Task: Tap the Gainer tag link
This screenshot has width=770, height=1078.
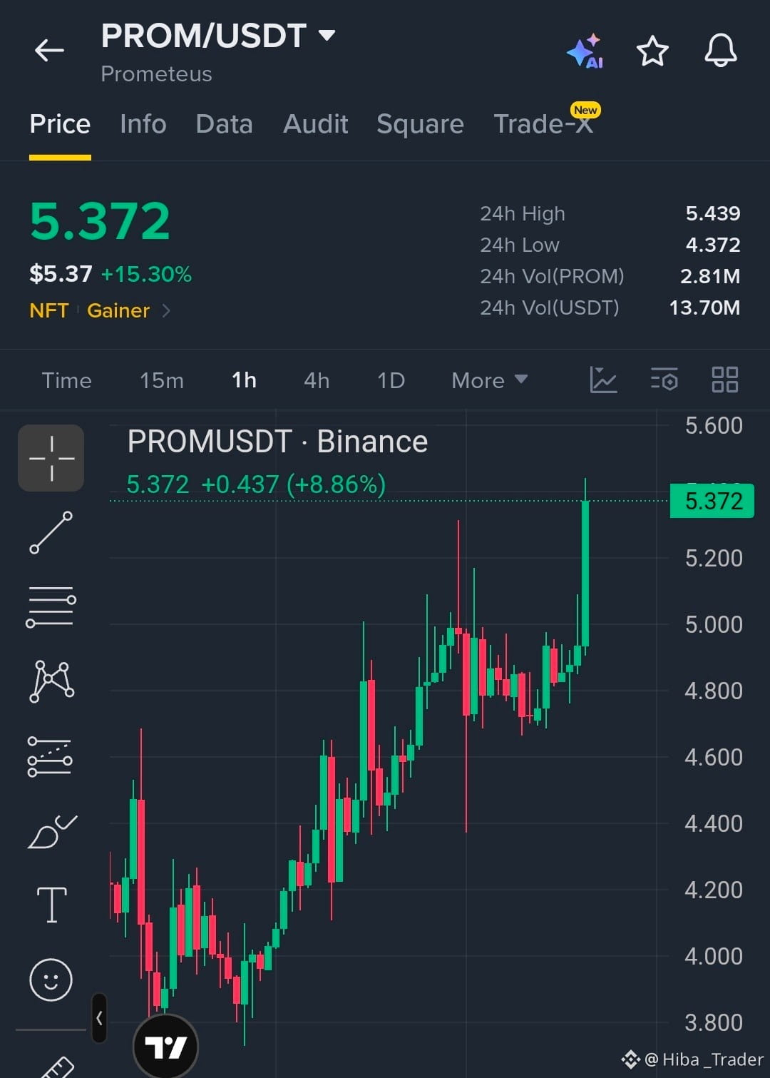Action: 118,310
